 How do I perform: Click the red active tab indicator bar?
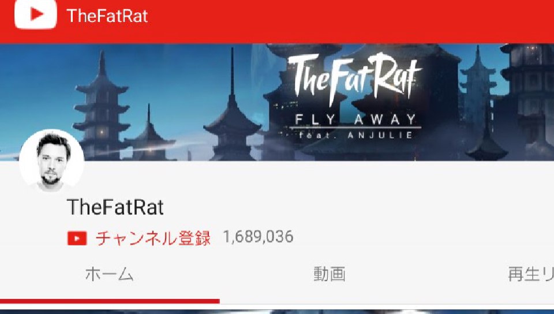[x=110, y=301]
